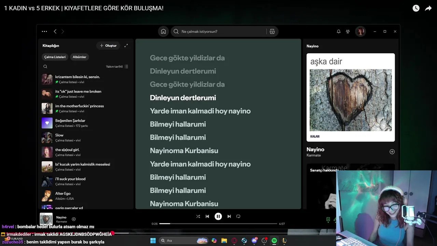437x246 pixels.
Task: Click the 'aşka dair' album cover
Action: [351, 97]
